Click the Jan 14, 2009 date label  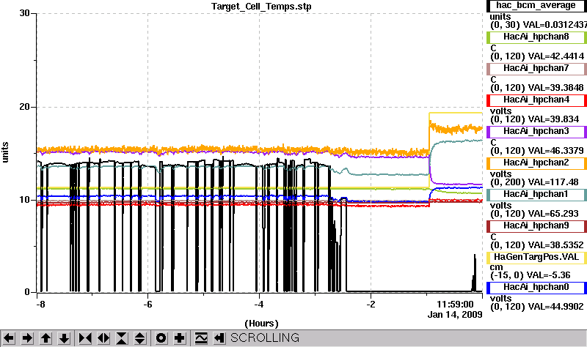(455, 315)
